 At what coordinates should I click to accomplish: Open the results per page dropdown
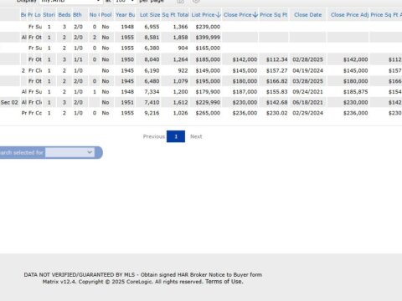pyautogui.click(x=125, y=2)
